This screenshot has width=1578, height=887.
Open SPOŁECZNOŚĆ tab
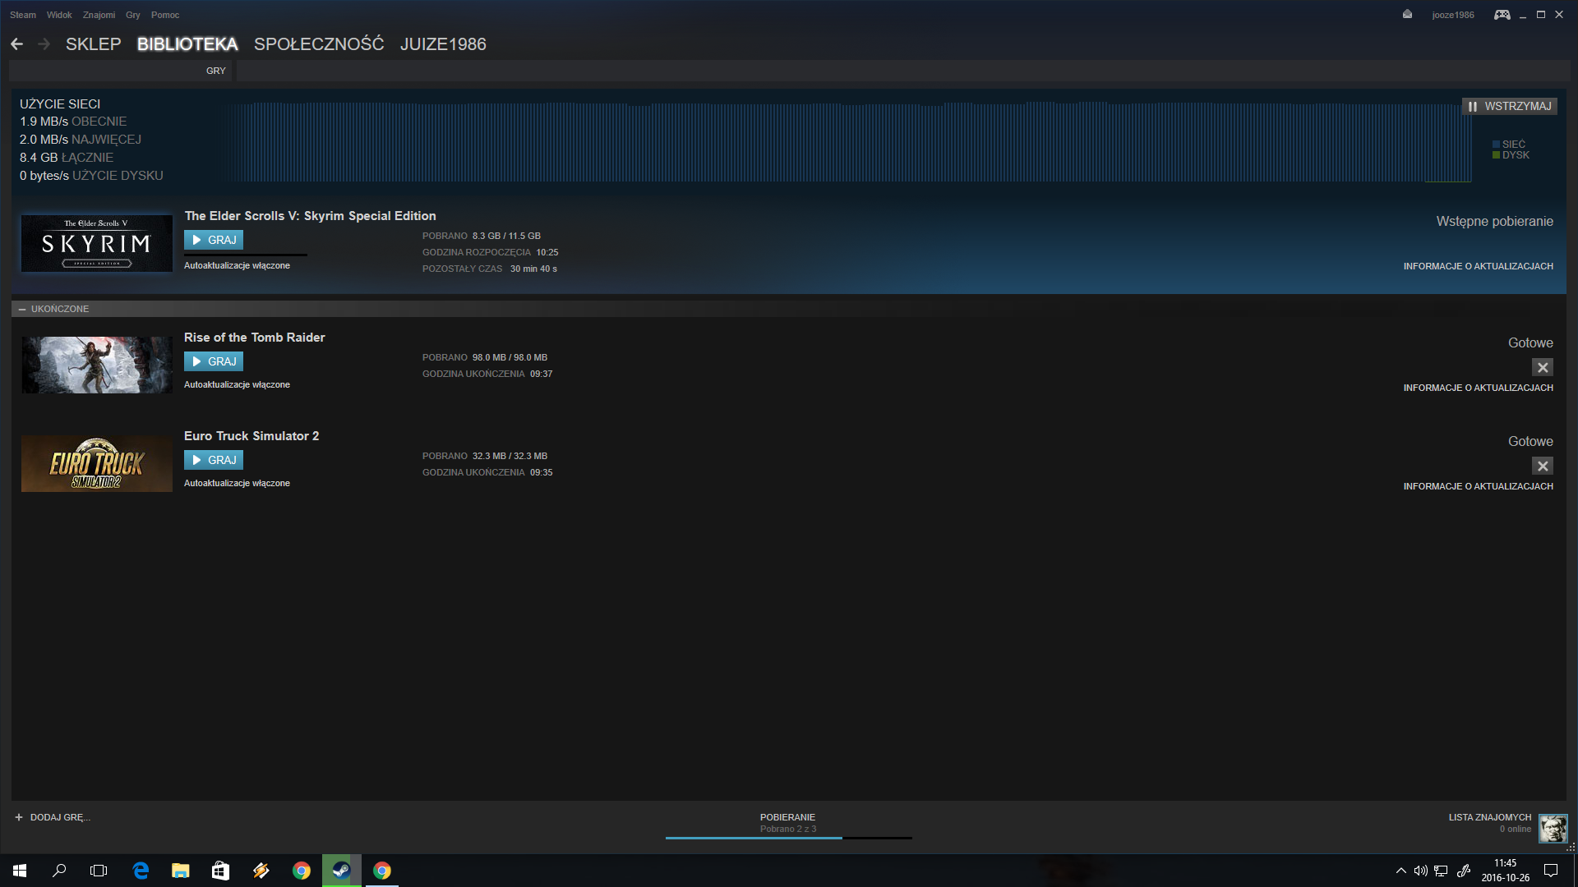point(319,44)
